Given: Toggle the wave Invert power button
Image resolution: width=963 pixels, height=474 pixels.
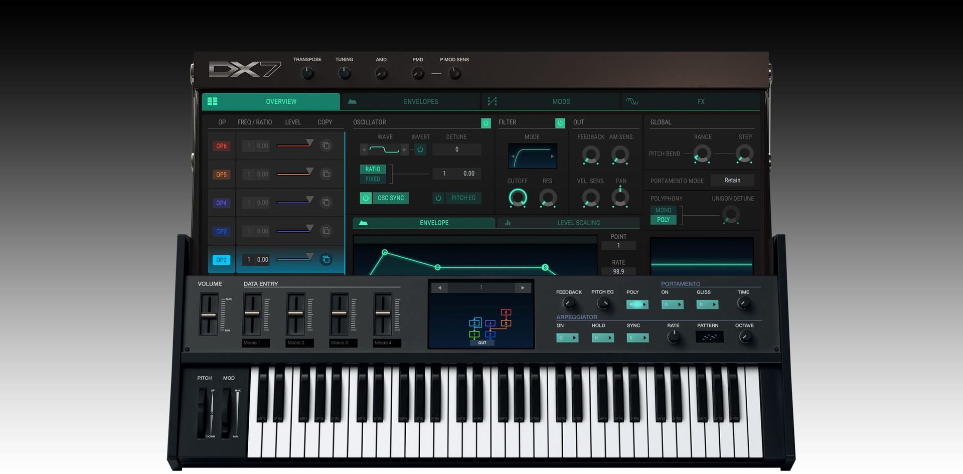Looking at the screenshot, I should pos(420,149).
